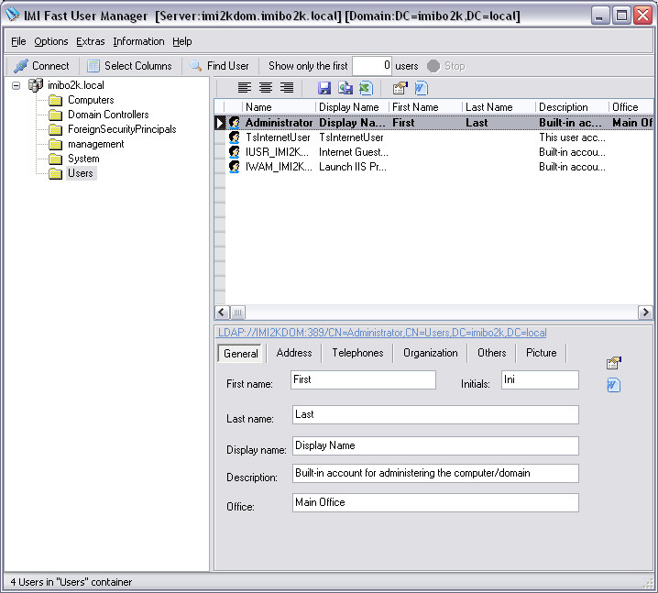Click the First name input field
The height and width of the screenshot is (593, 658).
click(x=363, y=379)
